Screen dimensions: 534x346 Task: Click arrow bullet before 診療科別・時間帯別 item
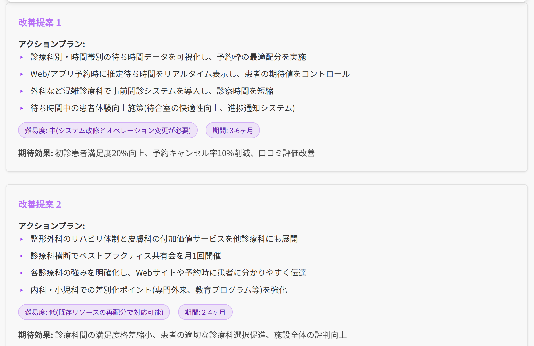22,57
